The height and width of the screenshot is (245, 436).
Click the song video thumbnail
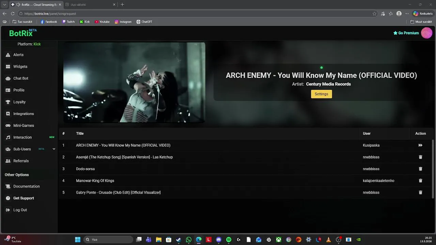click(134, 82)
